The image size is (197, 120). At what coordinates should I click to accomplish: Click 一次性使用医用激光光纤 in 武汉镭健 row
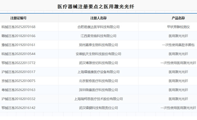point(178,108)
